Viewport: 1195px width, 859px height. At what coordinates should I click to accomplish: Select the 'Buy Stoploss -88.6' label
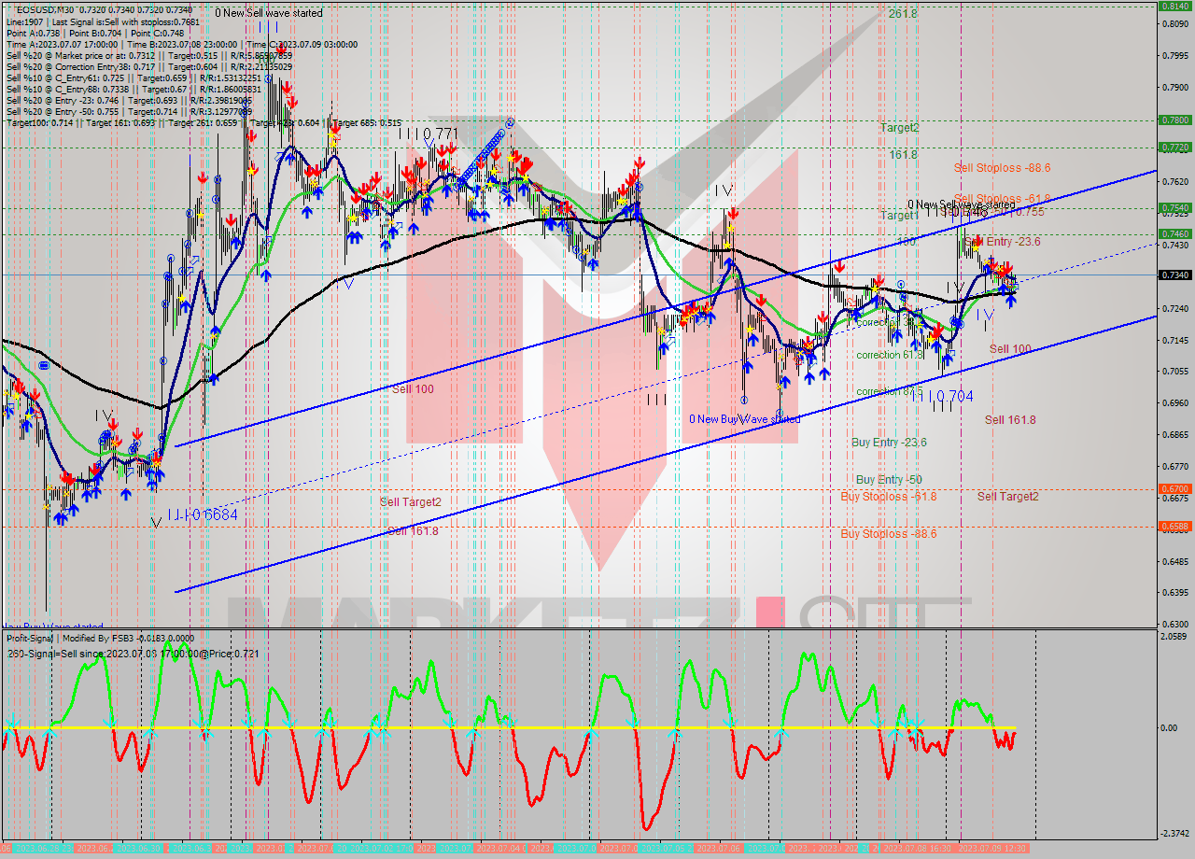888,534
